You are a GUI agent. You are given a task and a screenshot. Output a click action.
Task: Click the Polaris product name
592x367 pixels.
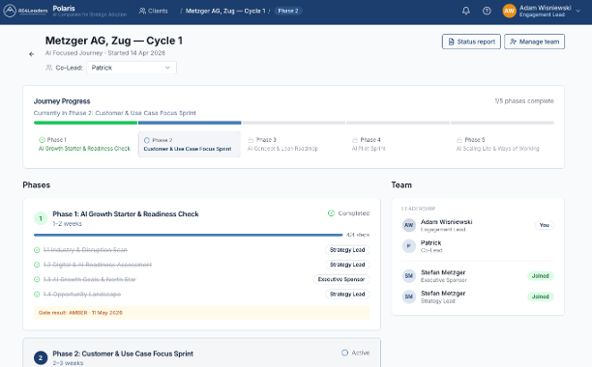(64, 9)
